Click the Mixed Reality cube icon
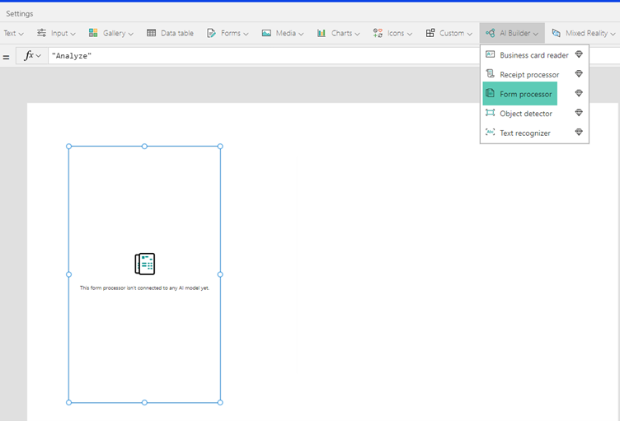This screenshot has width=620, height=421. point(556,33)
